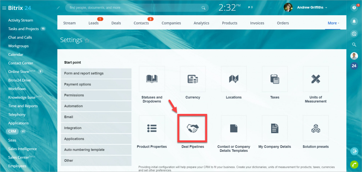362x172 pixels.
Task: Expand Permissions section
Action: pos(96,95)
